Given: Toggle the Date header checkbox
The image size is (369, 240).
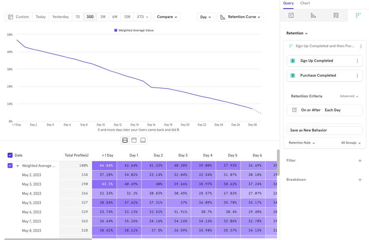Looking at the screenshot, I should 10,156.
